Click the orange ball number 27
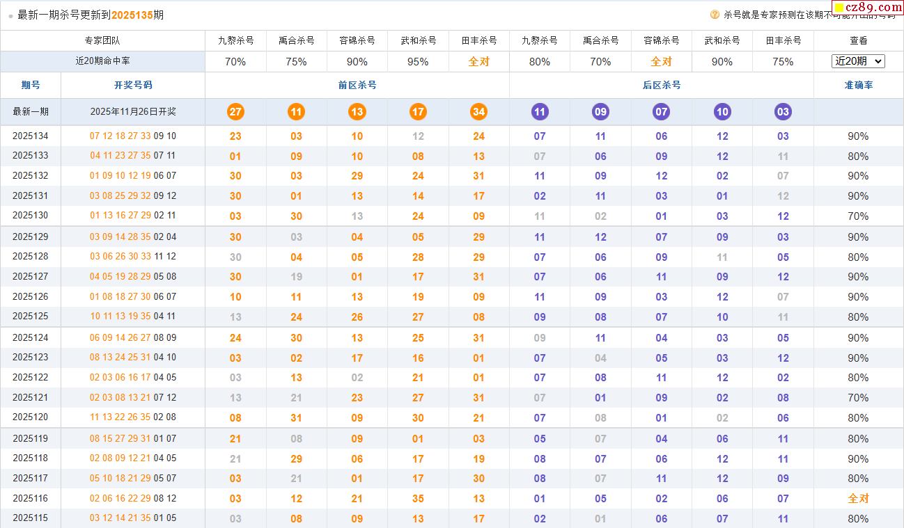Screen dimensions: 904x528 tap(235, 112)
